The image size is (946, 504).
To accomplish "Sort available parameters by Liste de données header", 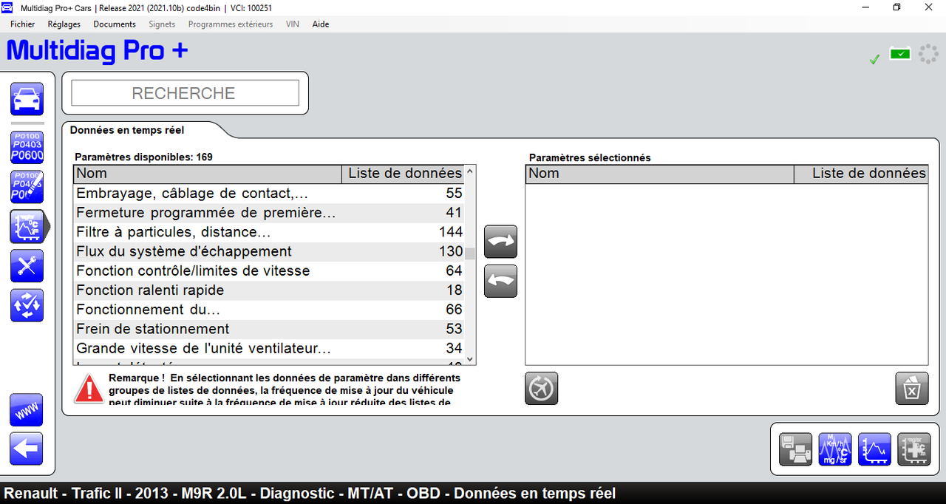I will coord(403,174).
